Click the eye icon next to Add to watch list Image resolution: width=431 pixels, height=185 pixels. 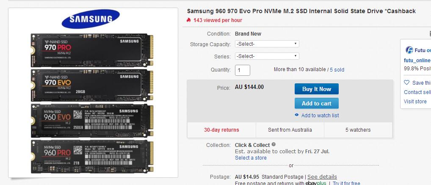pos(297,115)
